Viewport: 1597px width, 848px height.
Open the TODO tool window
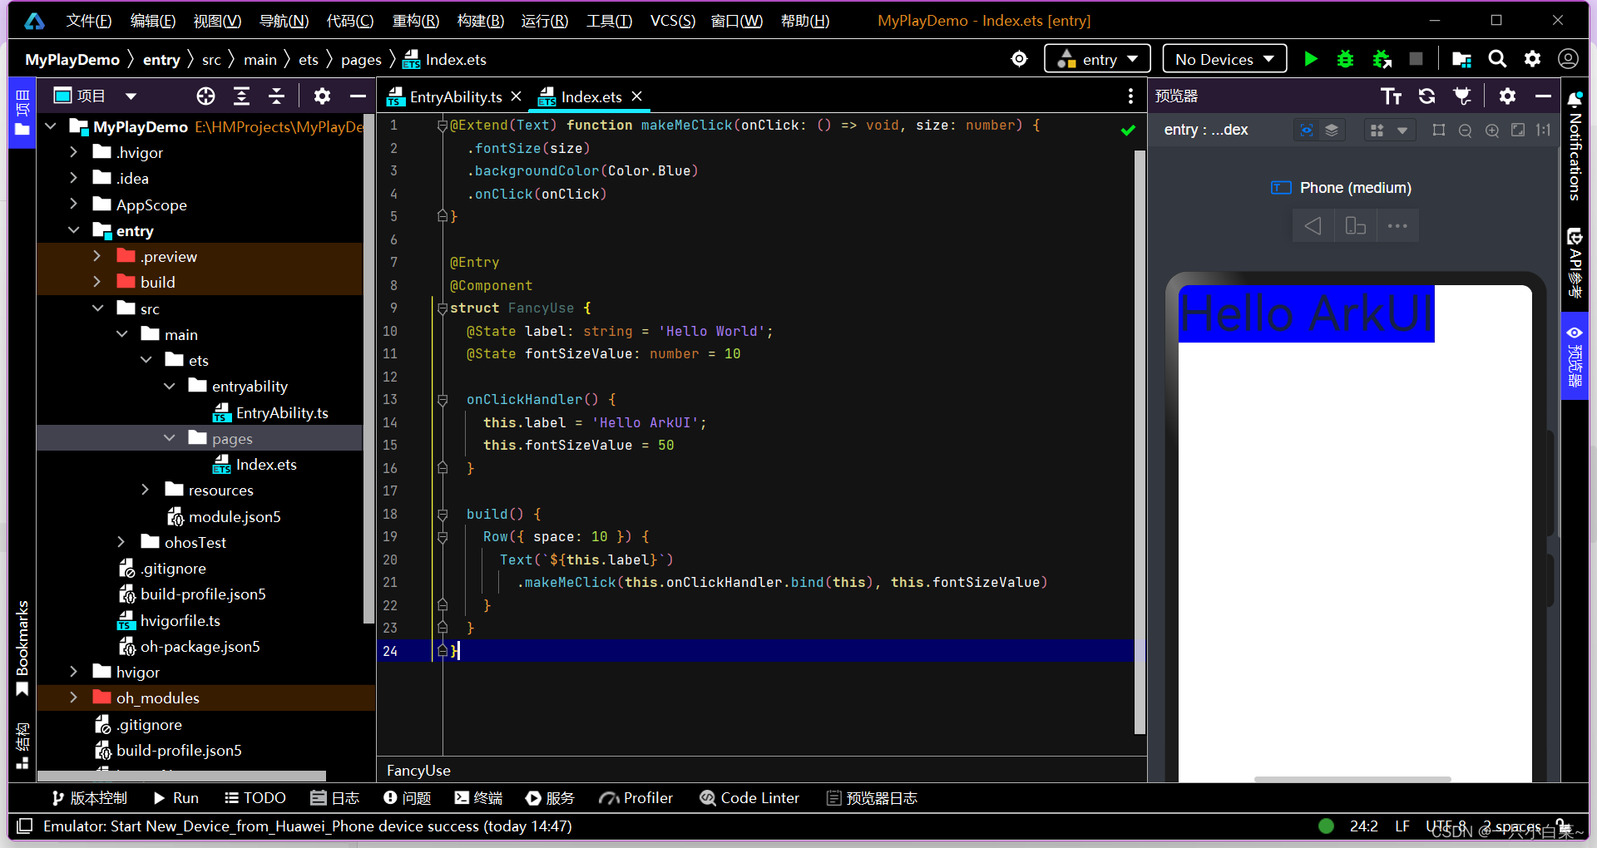pos(255,798)
